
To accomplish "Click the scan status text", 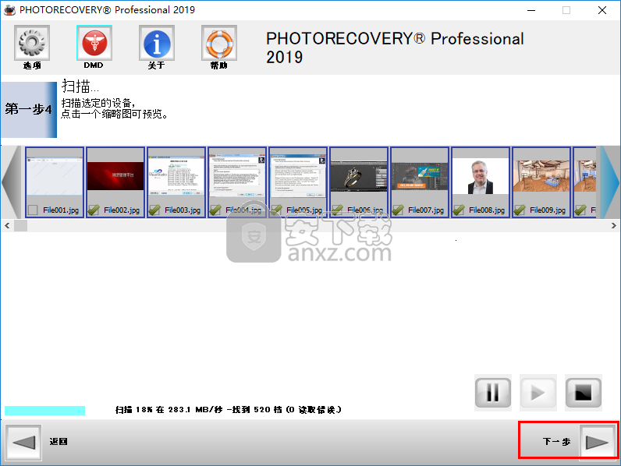I will [x=228, y=409].
